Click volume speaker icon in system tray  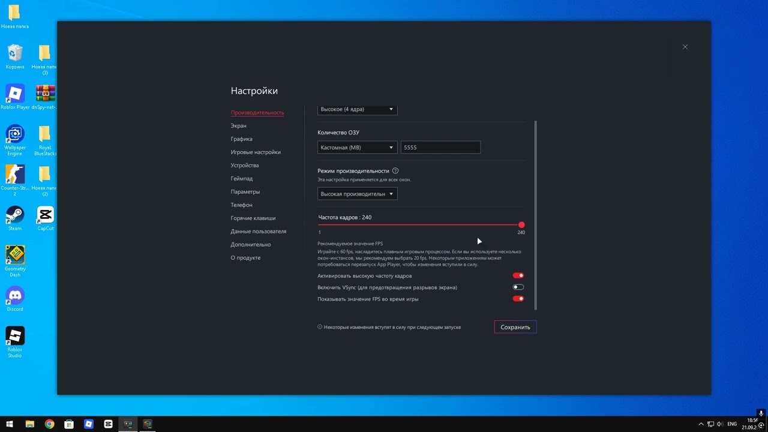(720, 424)
